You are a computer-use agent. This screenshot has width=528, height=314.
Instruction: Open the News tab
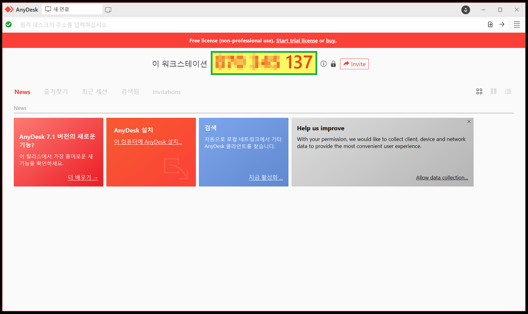pyautogui.click(x=22, y=92)
